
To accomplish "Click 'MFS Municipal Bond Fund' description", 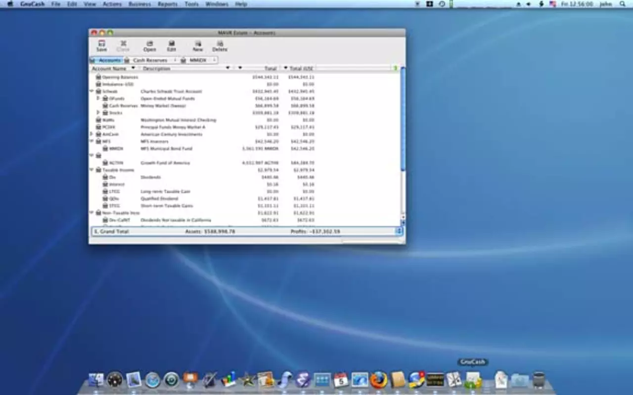I will coord(166,148).
